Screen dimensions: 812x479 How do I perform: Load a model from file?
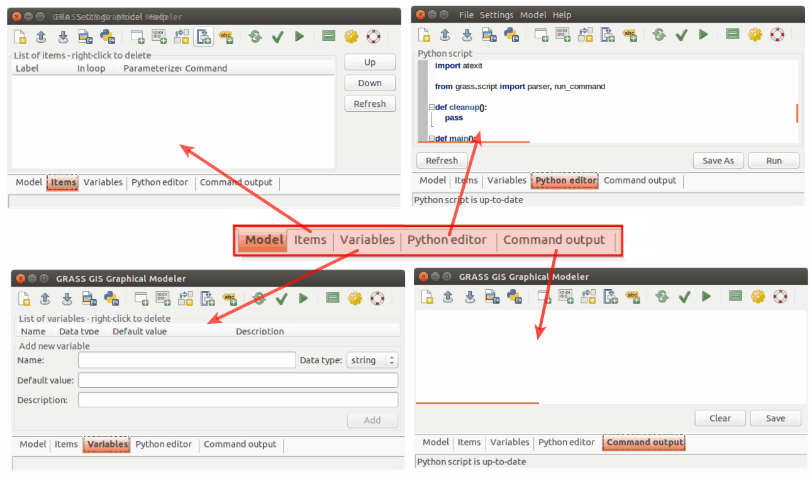tap(41, 36)
